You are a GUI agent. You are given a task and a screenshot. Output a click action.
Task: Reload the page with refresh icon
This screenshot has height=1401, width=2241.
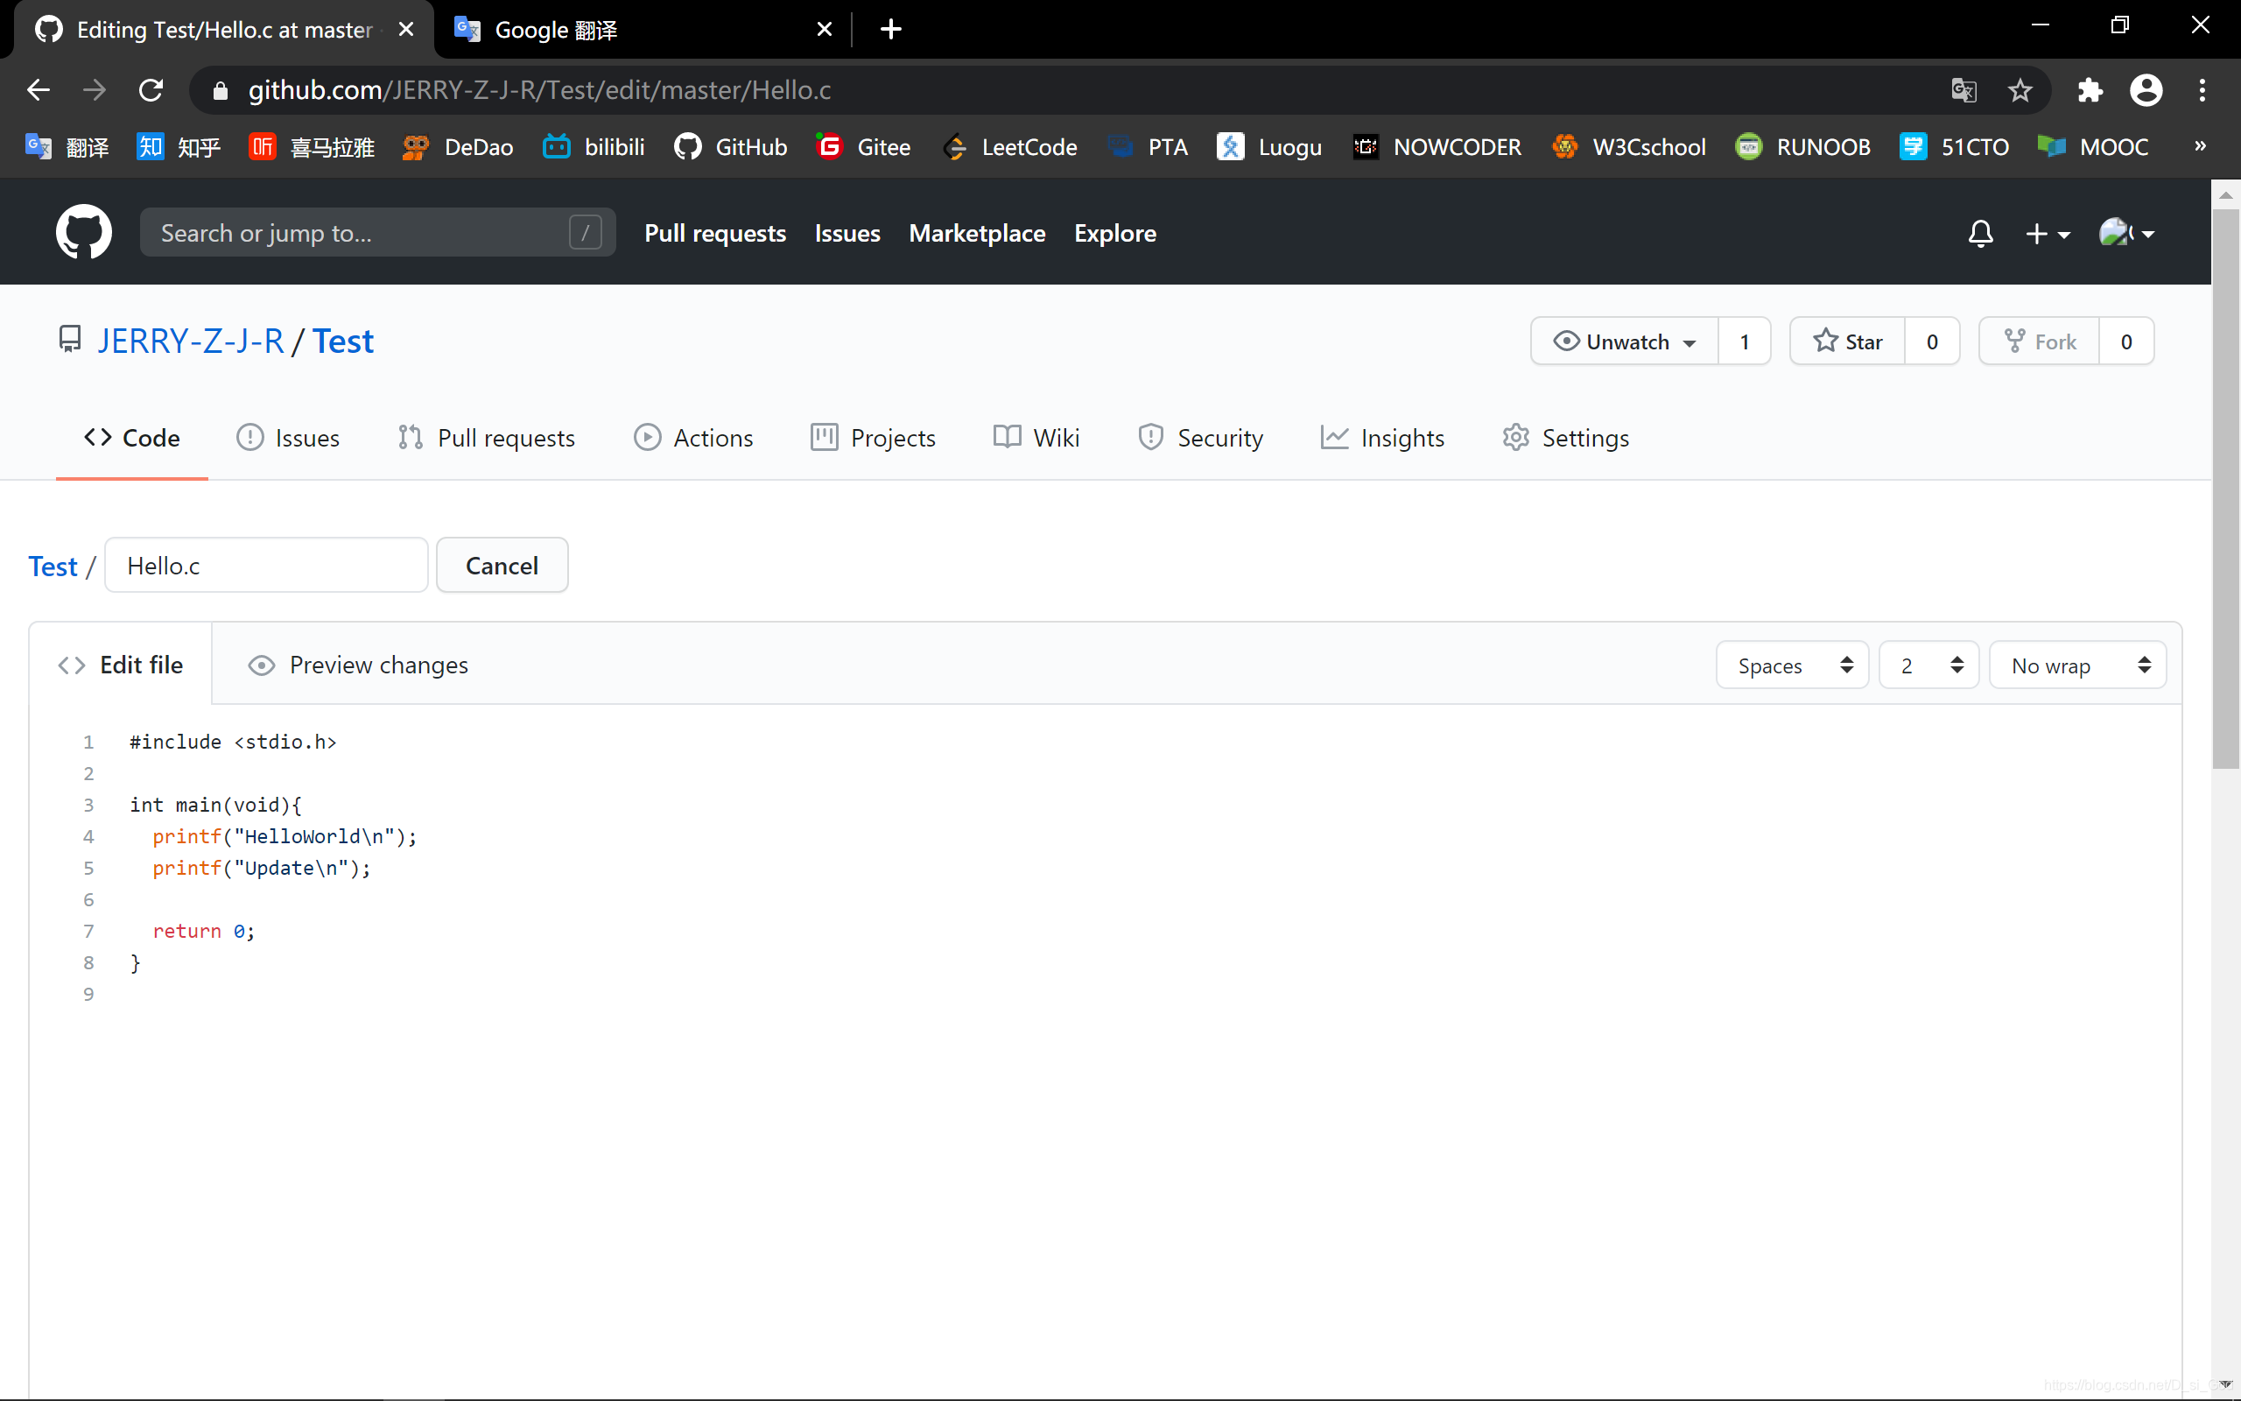[151, 90]
